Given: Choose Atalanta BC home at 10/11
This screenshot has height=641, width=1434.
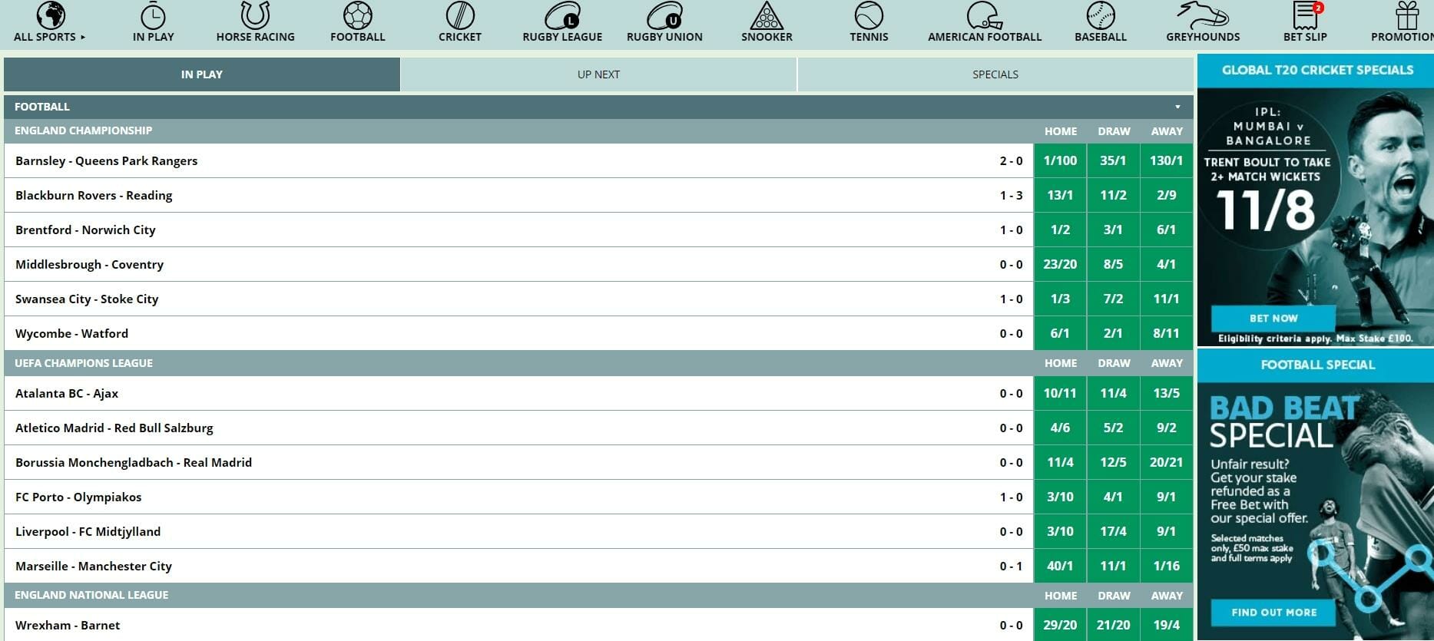Looking at the screenshot, I should pos(1060,393).
